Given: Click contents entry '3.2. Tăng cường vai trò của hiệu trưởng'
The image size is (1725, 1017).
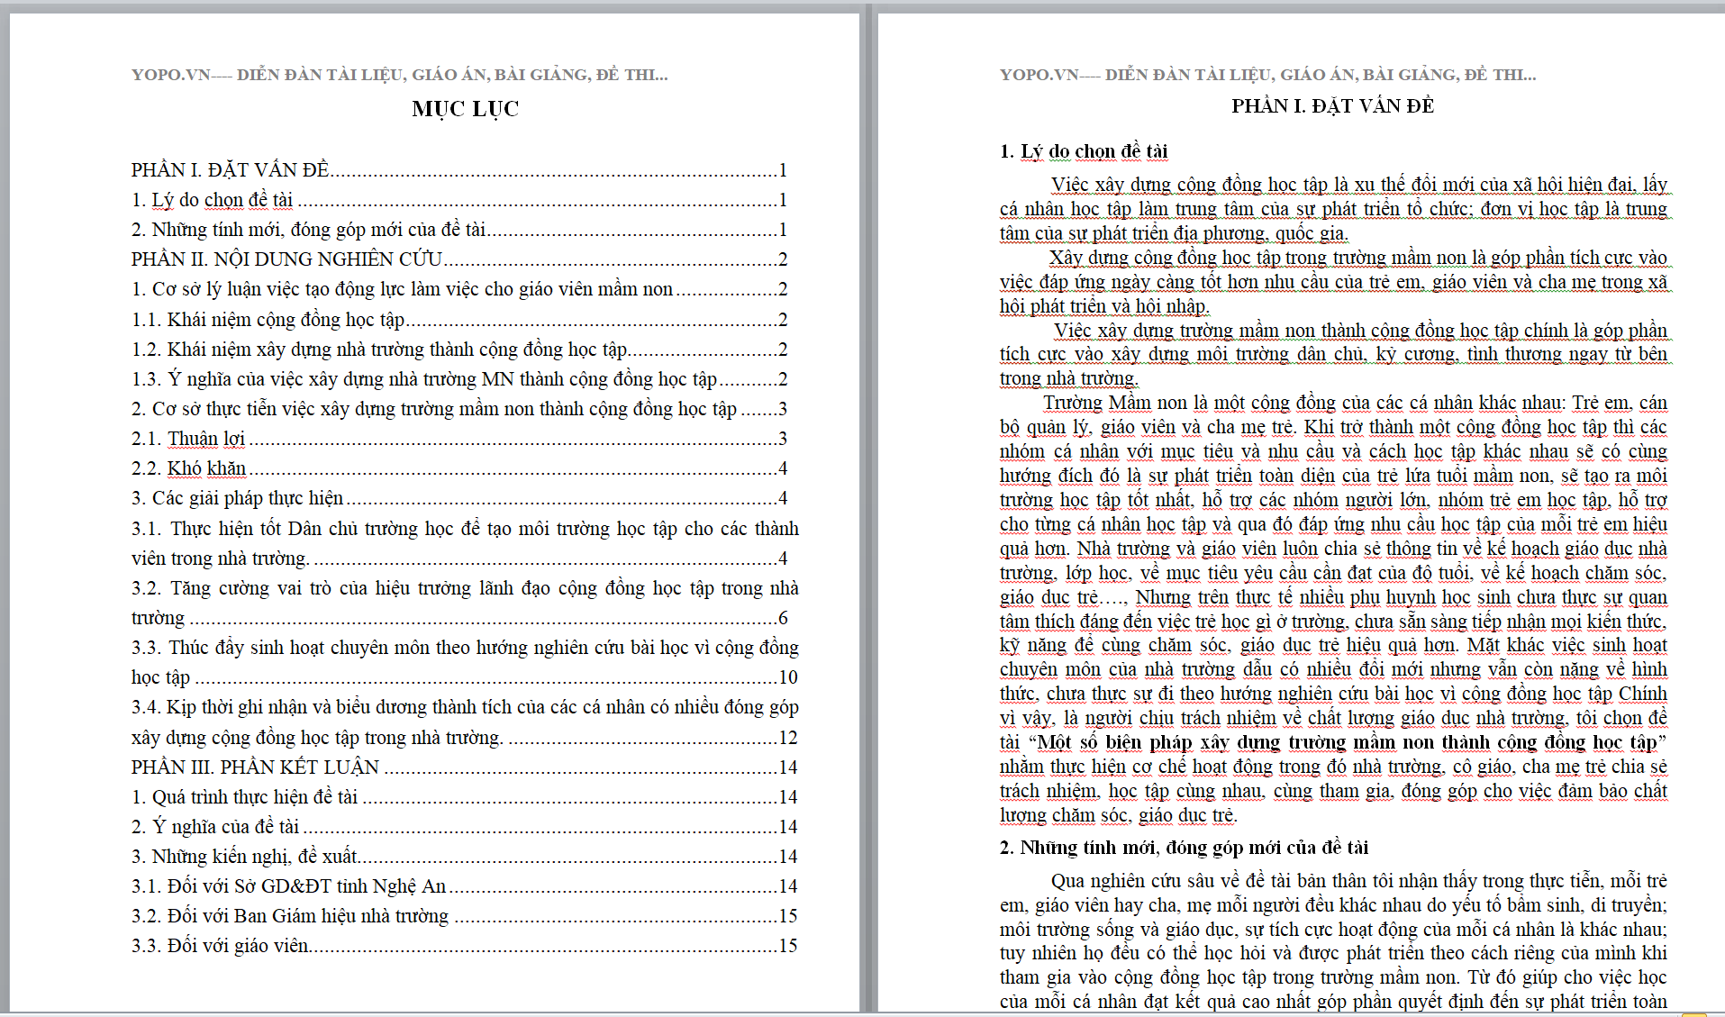Looking at the screenshot, I should point(465,603).
